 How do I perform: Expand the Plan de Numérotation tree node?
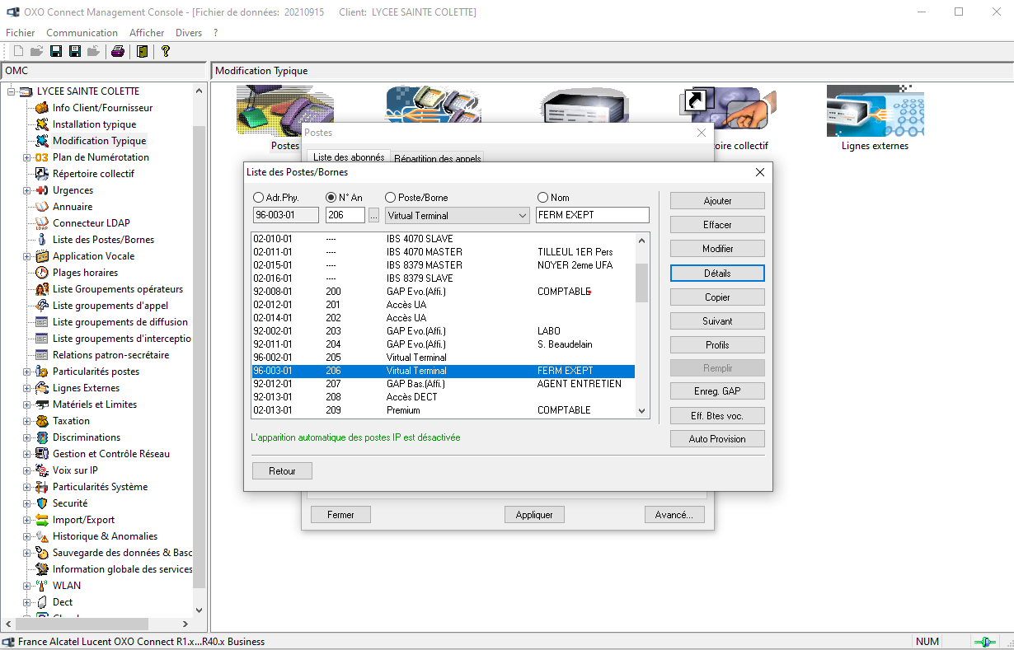click(x=26, y=157)
